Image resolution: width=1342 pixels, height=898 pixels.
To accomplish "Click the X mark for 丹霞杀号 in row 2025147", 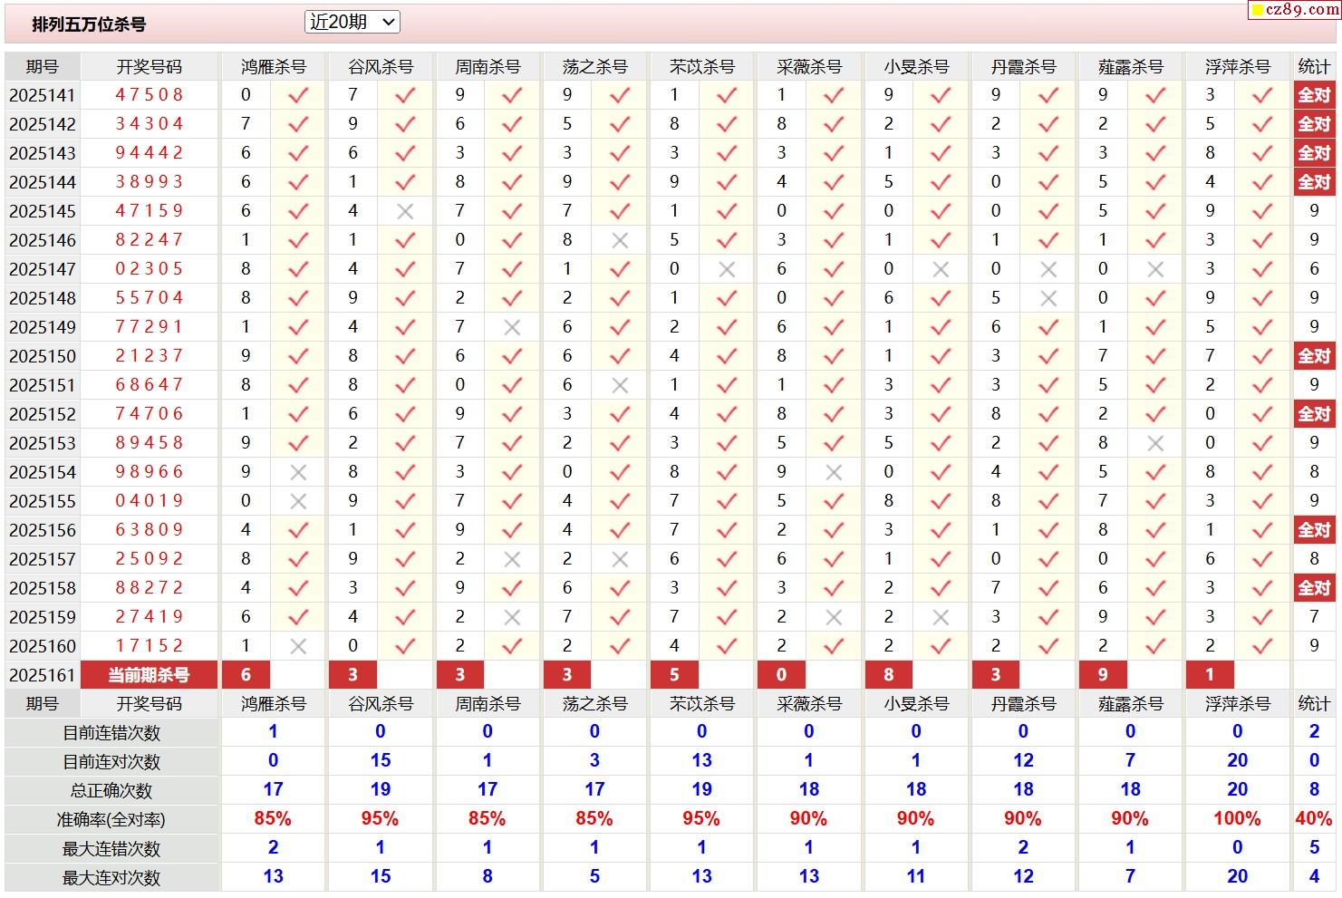I will (x=1048, y=269).
